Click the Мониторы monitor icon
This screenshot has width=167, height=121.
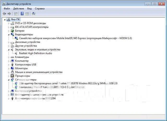(12, 68)
